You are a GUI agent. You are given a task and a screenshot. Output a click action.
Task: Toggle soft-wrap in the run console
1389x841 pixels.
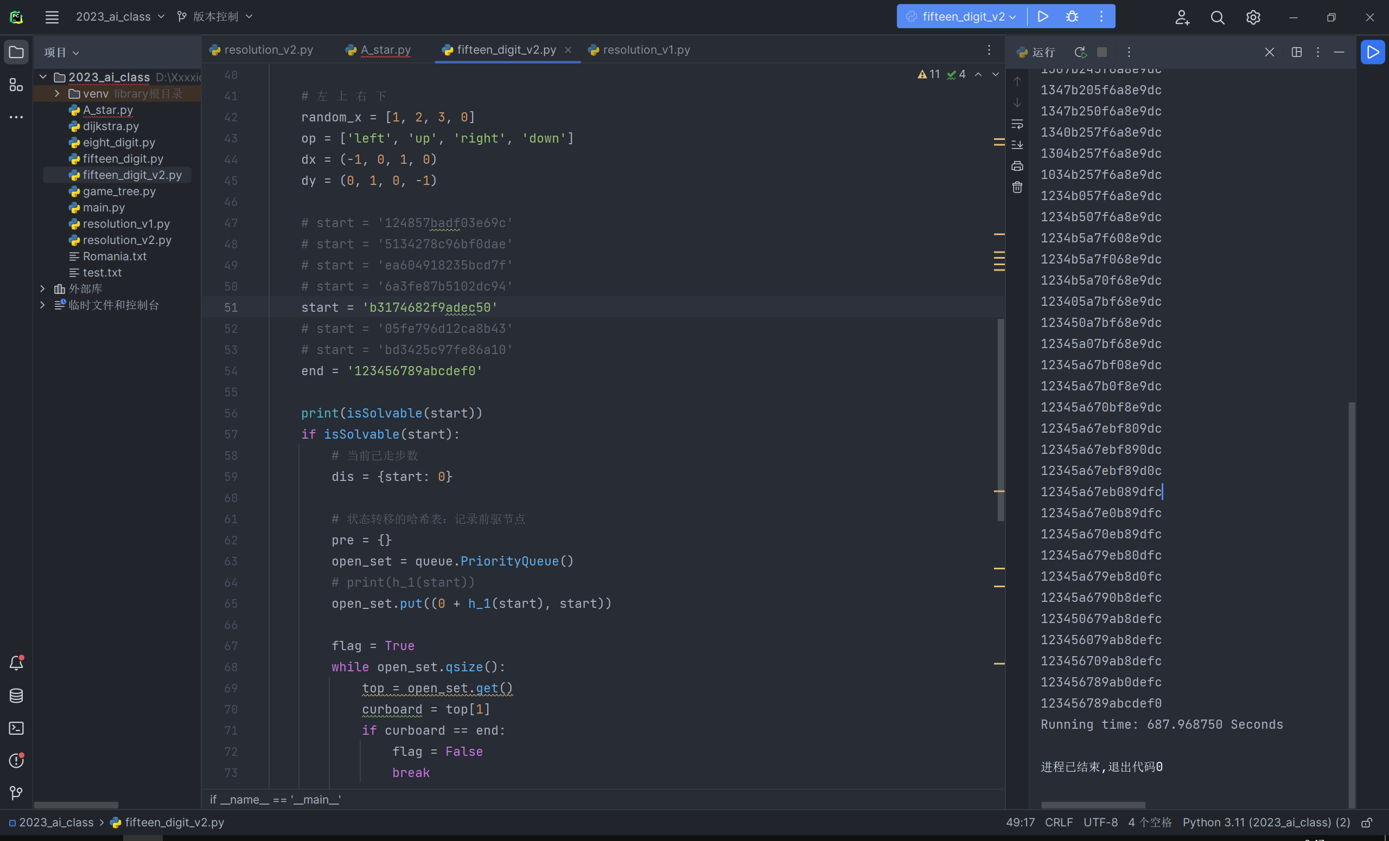tap(1017, 124)
